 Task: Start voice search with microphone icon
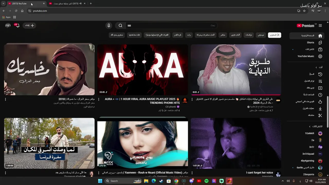(x=109, y=25)
